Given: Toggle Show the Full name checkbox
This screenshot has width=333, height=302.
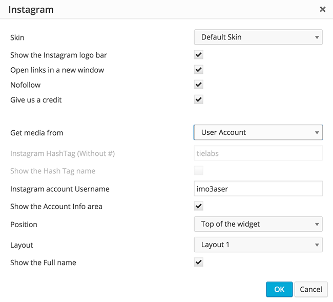Looking at the screenshot, I should click(199, 263).
